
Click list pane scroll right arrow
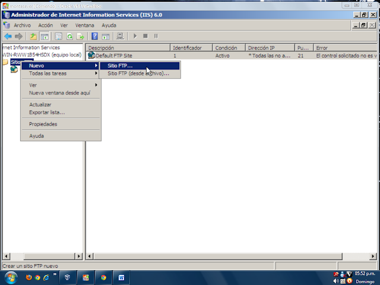[373, 256]
